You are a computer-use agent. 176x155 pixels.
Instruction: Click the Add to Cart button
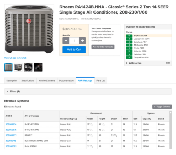coord(74,50)
